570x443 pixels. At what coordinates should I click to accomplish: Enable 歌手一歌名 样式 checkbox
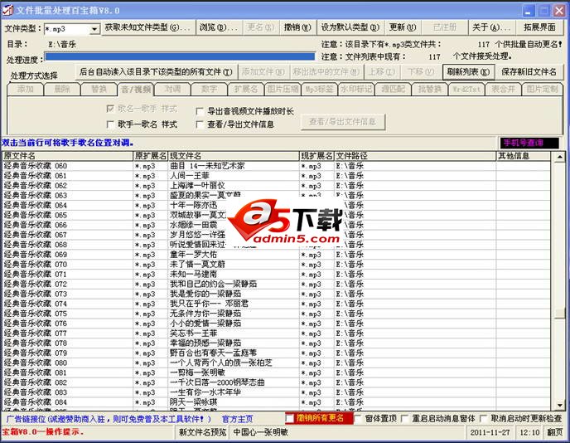pos(110,124)
